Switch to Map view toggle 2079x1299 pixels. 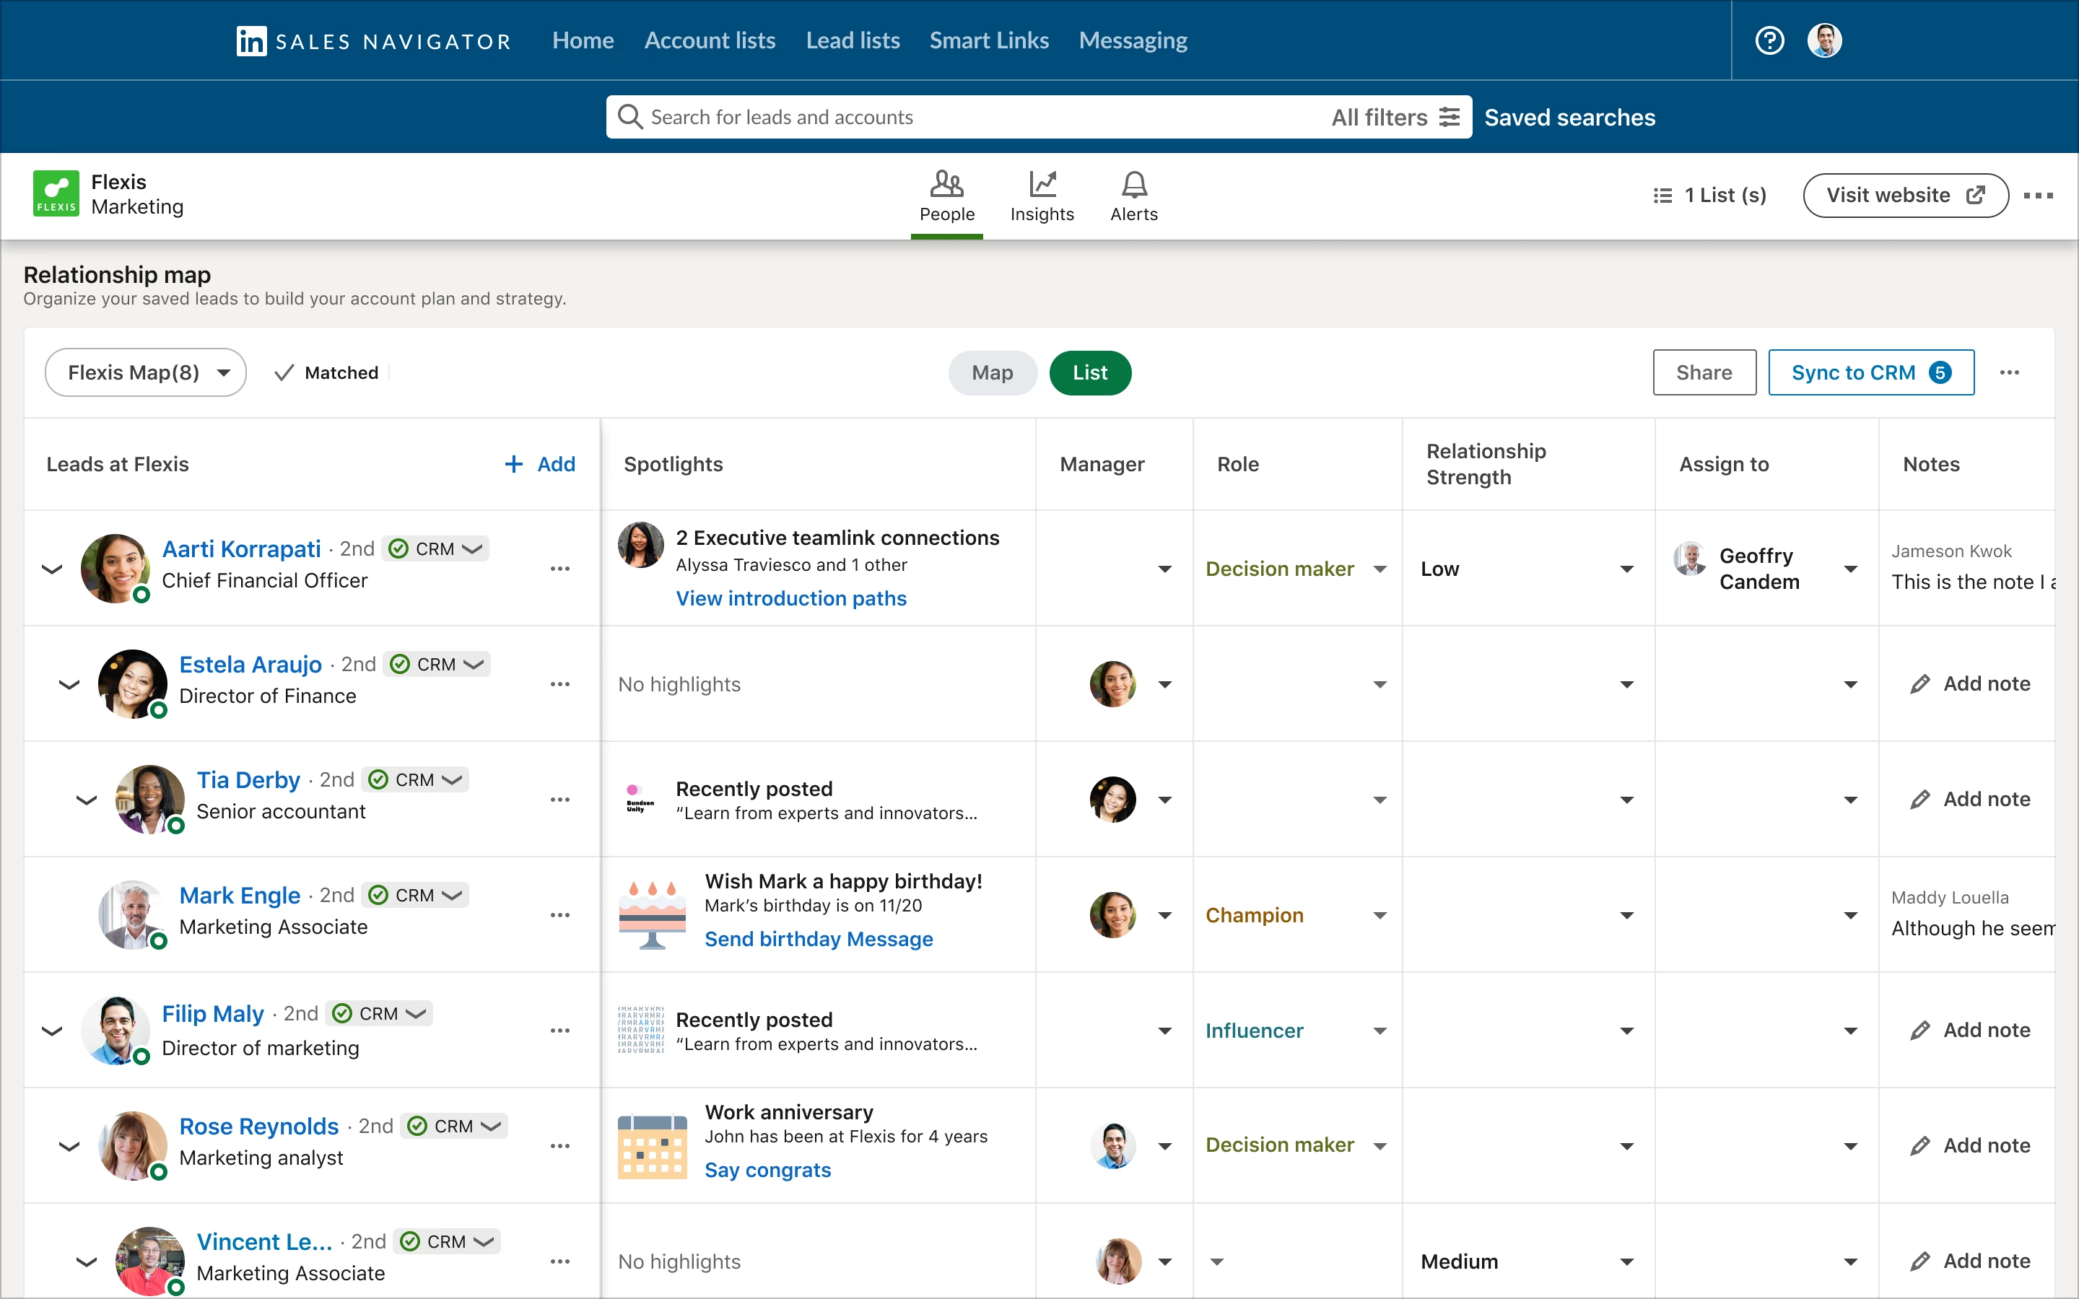point(993,373)
